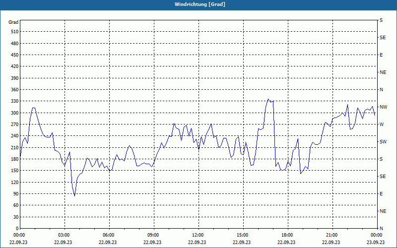Image resolution: width=397 pixels, height=248 pixels.
Task: Select the E compass label beside 90
Action: [x=381, y=194]
